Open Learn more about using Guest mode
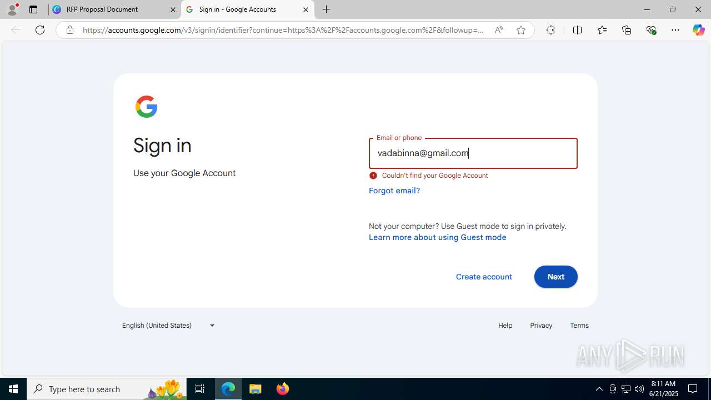The height and width of the screenshot is (400, 711). pyautogui.click(x=438, y=237)
